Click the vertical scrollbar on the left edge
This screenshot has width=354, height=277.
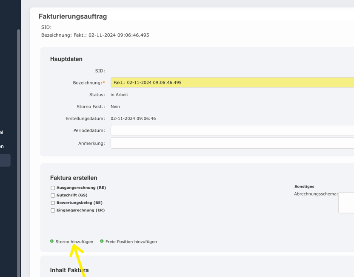click(18, 107)
